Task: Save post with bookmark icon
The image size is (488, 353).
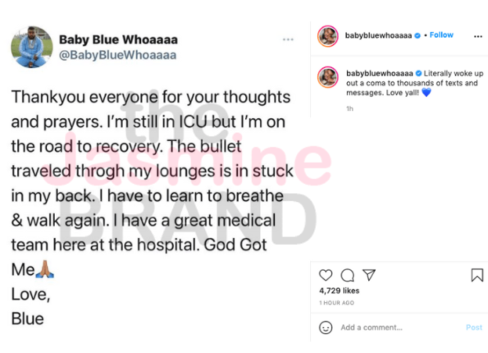Action: [477, 275]
